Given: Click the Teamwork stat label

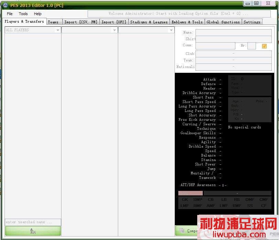Looking at the screenshot, I should pyautogui.click(x=208, y=178).
